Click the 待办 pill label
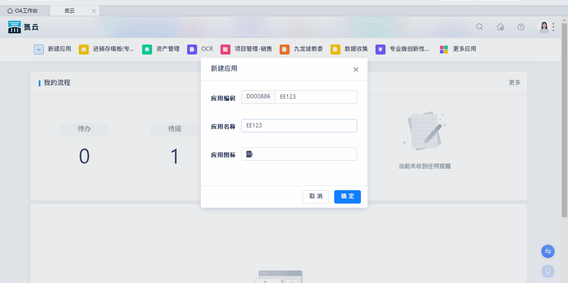The height and width of the screenshot is (283, 568). [84, 129]
